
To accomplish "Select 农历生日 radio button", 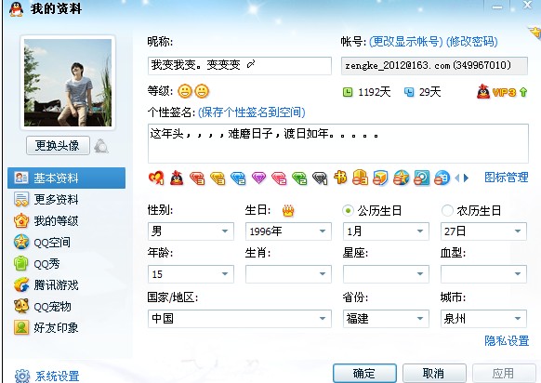I will tap(447, 210).
